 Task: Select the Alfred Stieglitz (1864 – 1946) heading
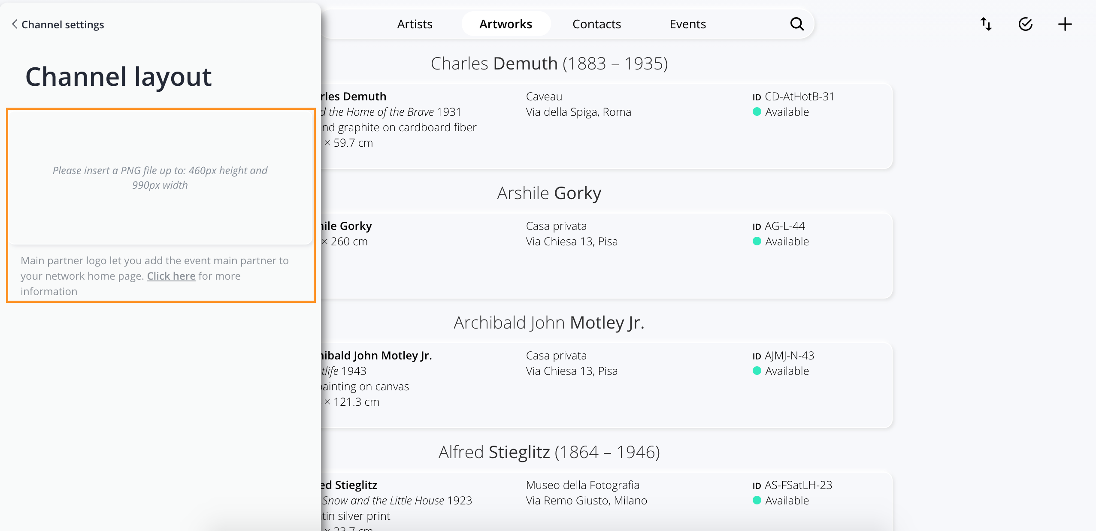549,452
